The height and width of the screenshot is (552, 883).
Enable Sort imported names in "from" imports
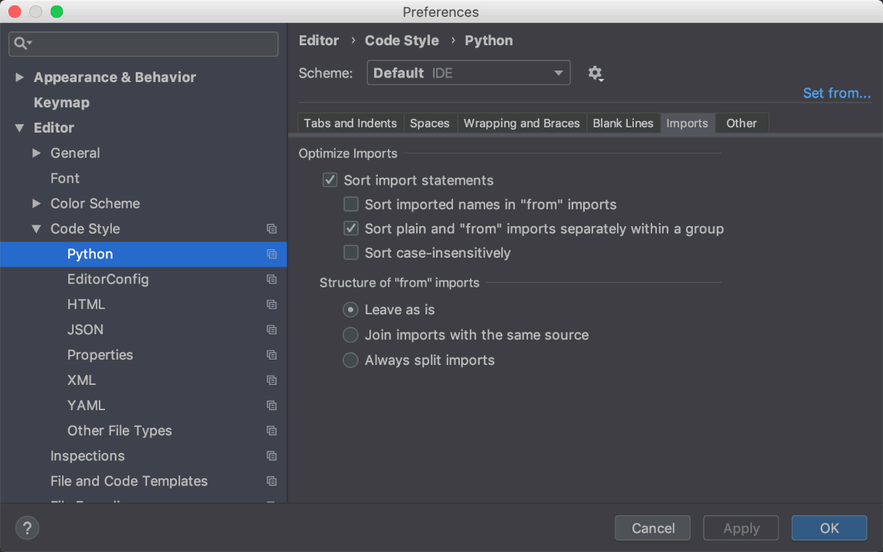[x=350, y=204]
